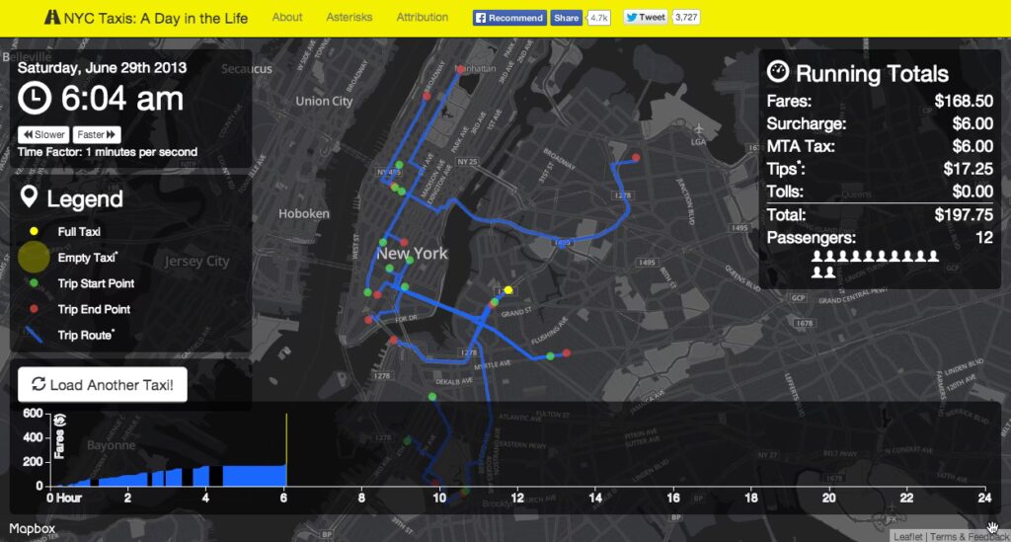The width and height of the screenshot is (1011, 542).
Task: Go to the Attribution page
Action: 422,18
